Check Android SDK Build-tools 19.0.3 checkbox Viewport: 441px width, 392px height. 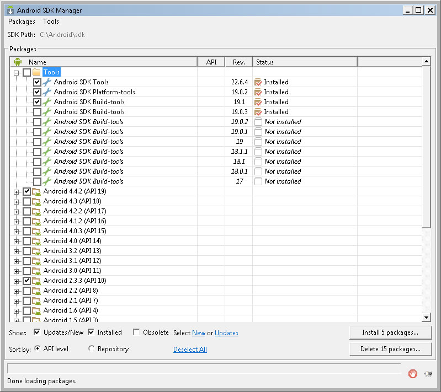(x=37, y=112)
